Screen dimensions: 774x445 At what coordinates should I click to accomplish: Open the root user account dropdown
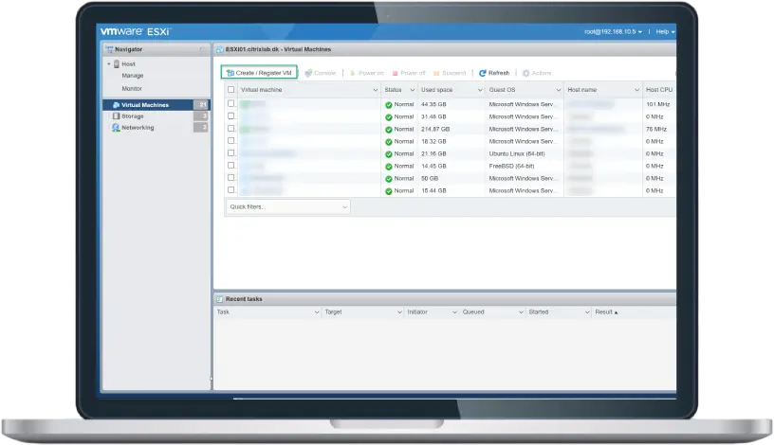coord(613,31)
